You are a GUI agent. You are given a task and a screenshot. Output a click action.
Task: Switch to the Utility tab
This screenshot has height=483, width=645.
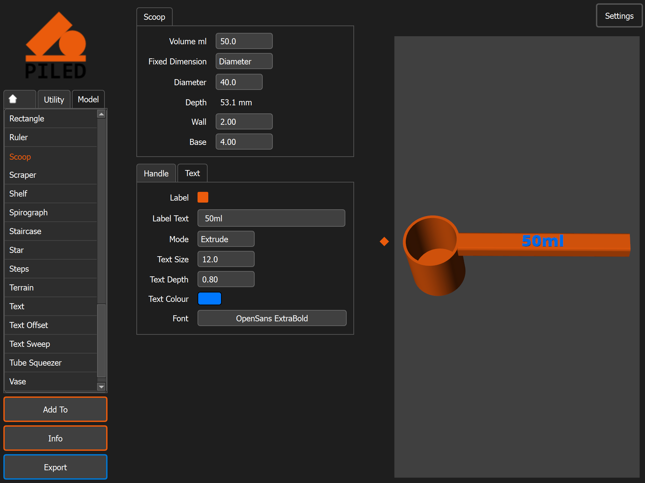point(54,100)
